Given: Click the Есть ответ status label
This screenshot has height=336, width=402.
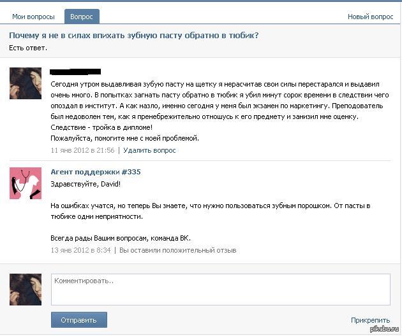Looking at the screenshot, I should point(28,48).
